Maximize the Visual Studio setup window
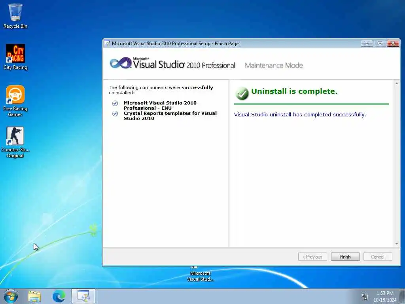Viewport: 405px width, 304px height. point(380,44)
